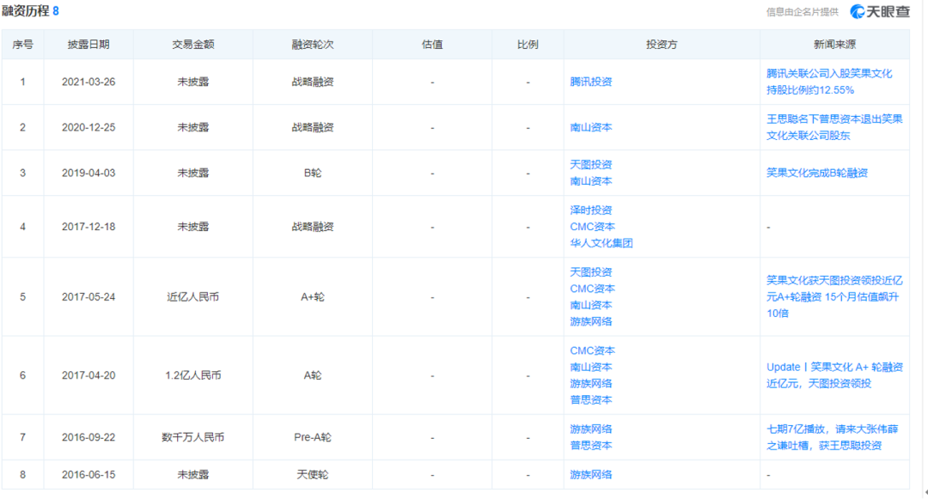Select the date 2017-04-20
This screenshot has width=928, height=499.
click(89, 375)
